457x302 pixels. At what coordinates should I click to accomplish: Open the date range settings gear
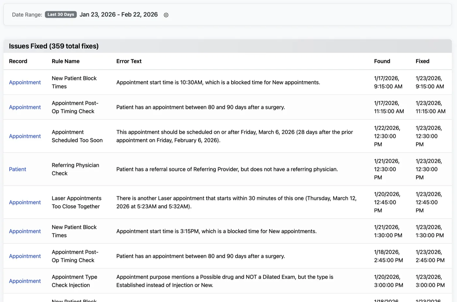(166, 15)
